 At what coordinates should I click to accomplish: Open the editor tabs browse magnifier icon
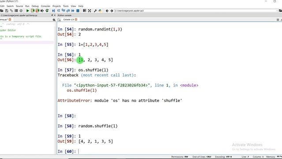pyautogui.click(x=54, y=19)
